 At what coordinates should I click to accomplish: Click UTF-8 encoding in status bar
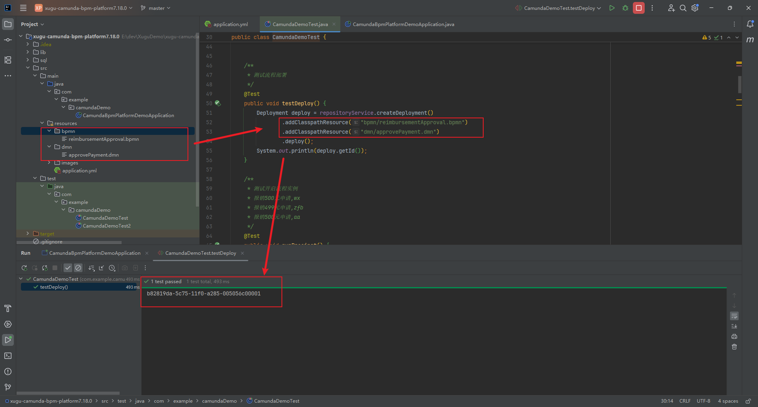[x=703, y=401]
